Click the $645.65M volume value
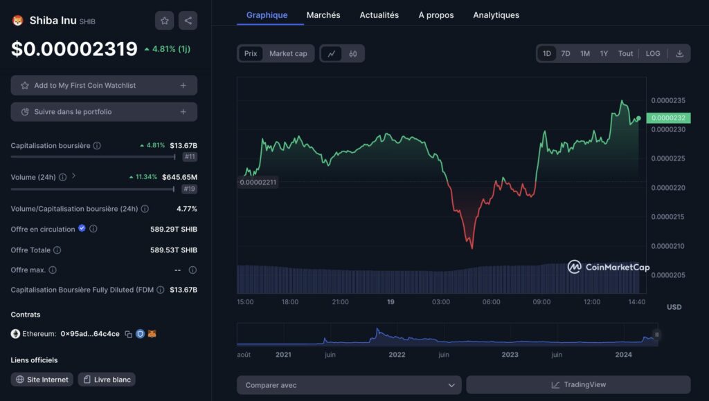 (x=179, y=177)
